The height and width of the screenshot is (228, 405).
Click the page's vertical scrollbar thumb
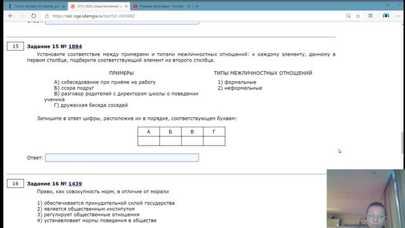[403, 142]
